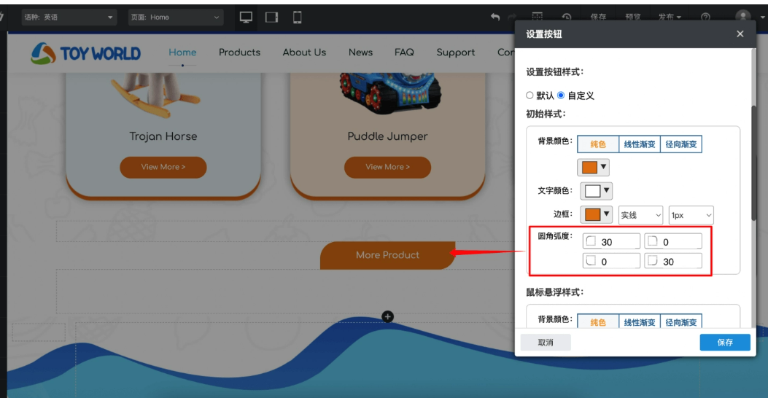Click the plus add-section icon
Screen dimensions: 768x398
(x=388, y=316)
